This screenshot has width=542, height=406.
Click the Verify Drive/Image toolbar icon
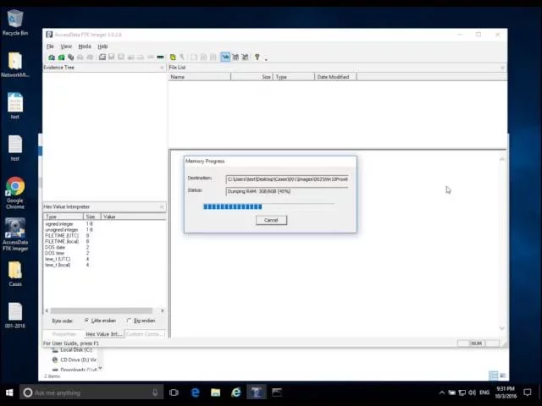click(x=151, y=58)
